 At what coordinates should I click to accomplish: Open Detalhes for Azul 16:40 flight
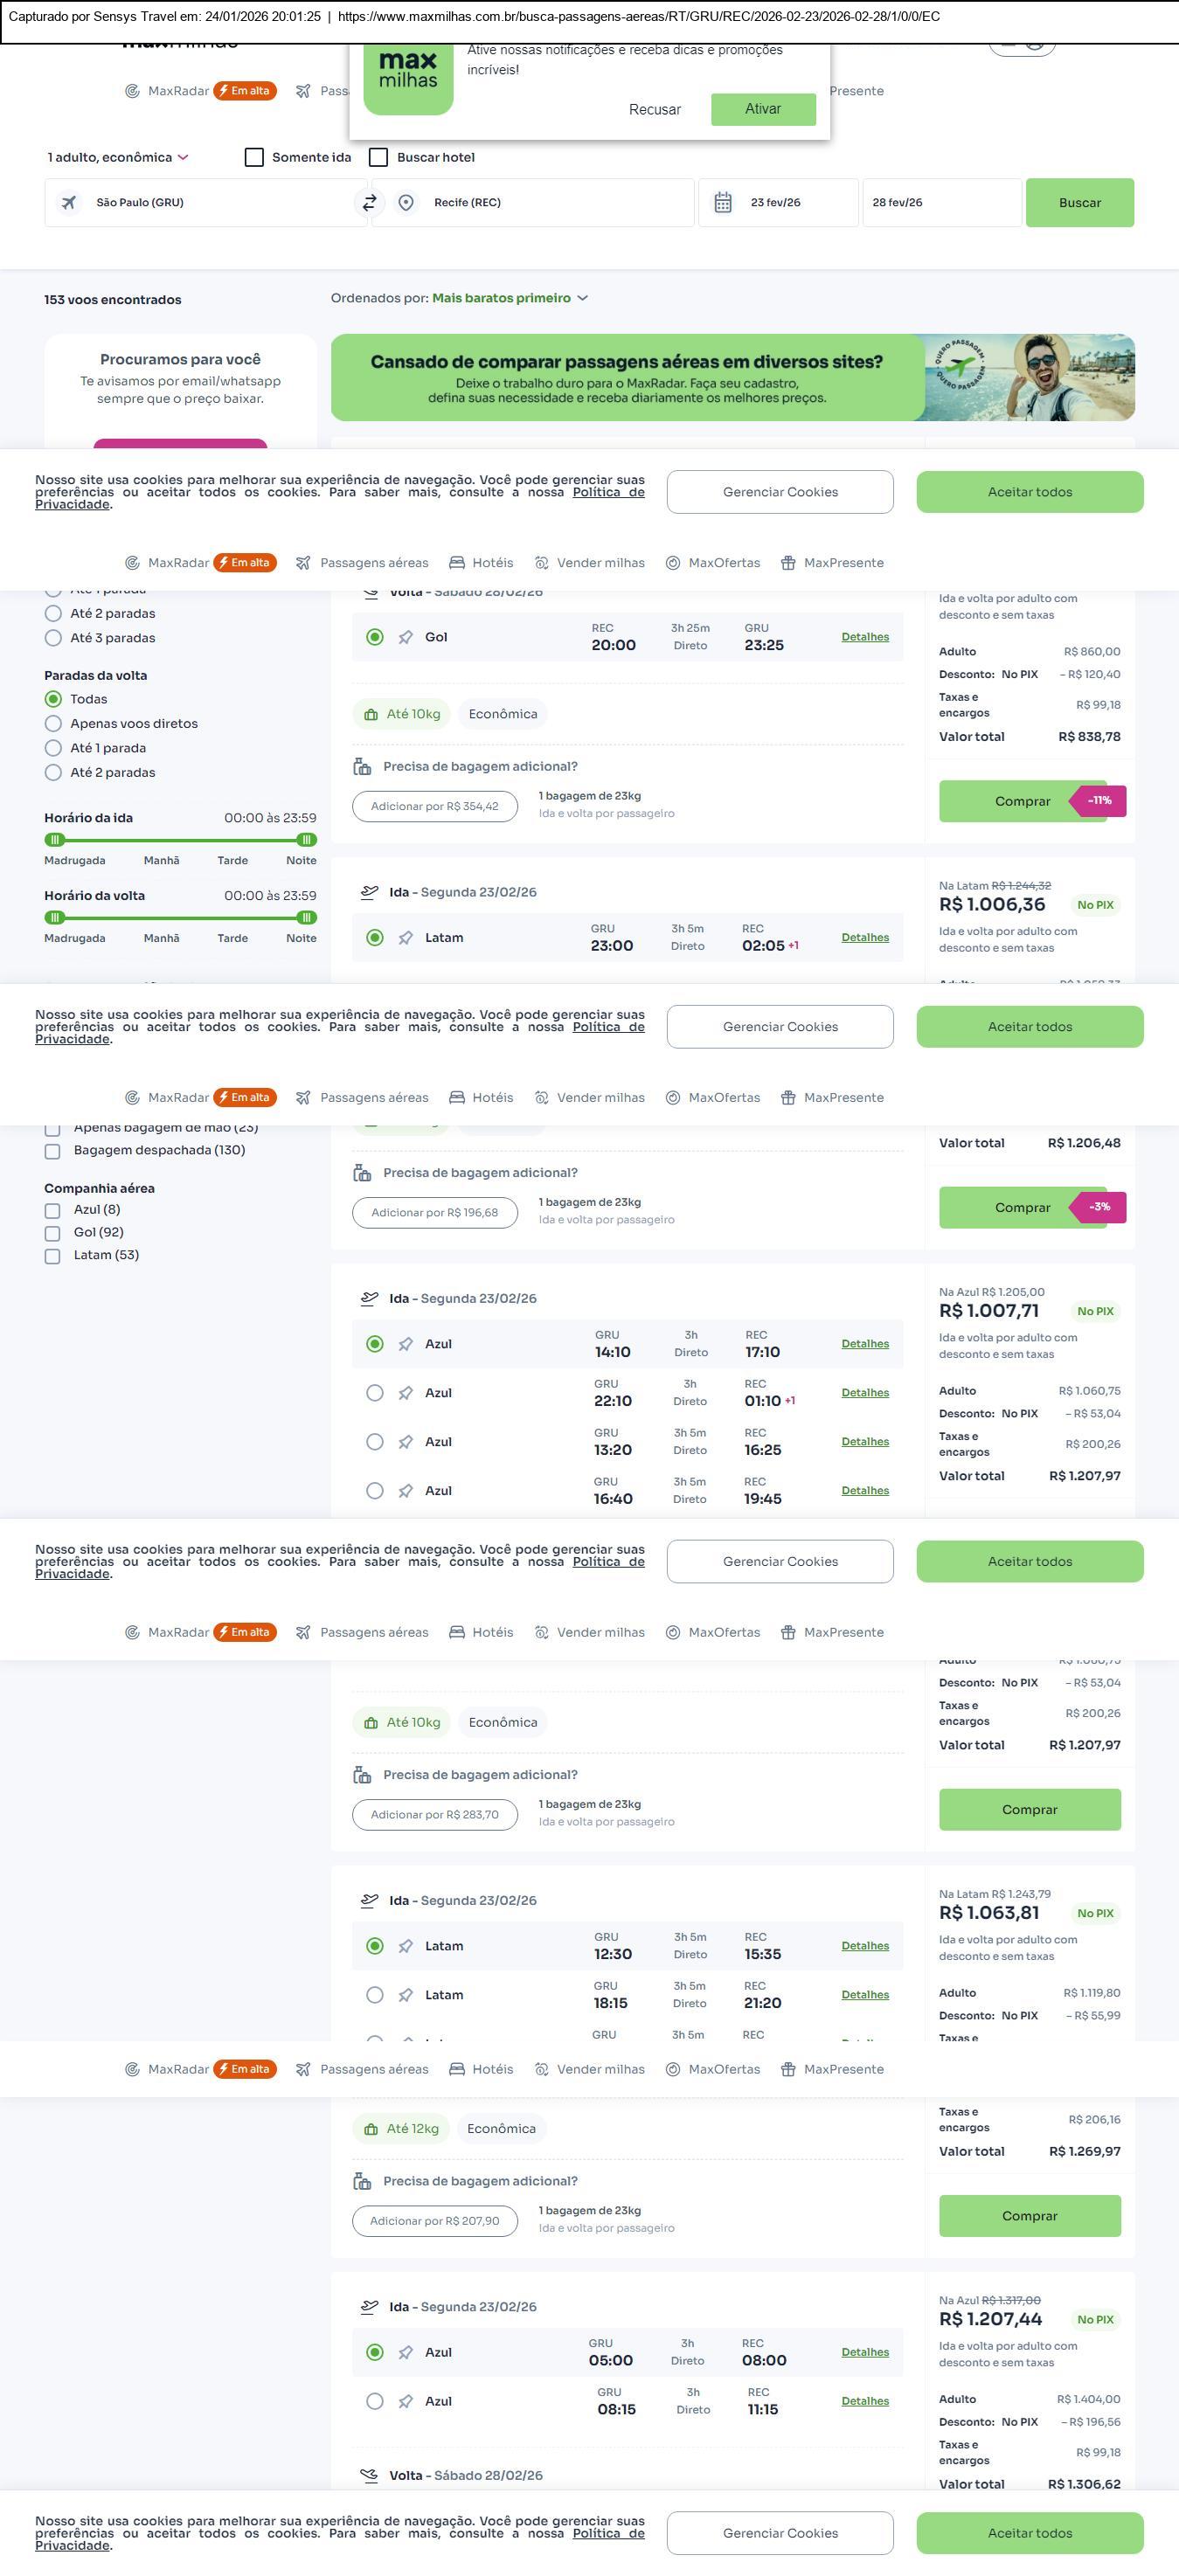click(864, 1490)
